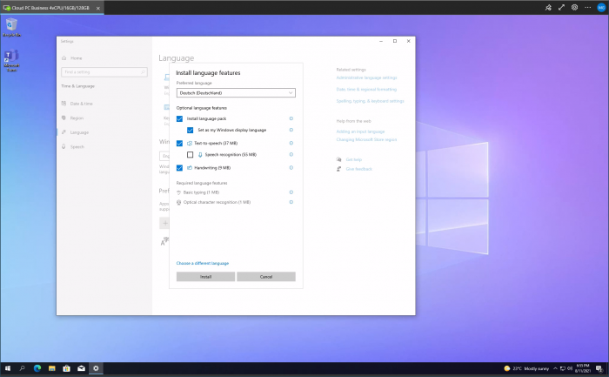Close the Cloud PC Business tab
The image size is (609, 377).
pos(97,8)
